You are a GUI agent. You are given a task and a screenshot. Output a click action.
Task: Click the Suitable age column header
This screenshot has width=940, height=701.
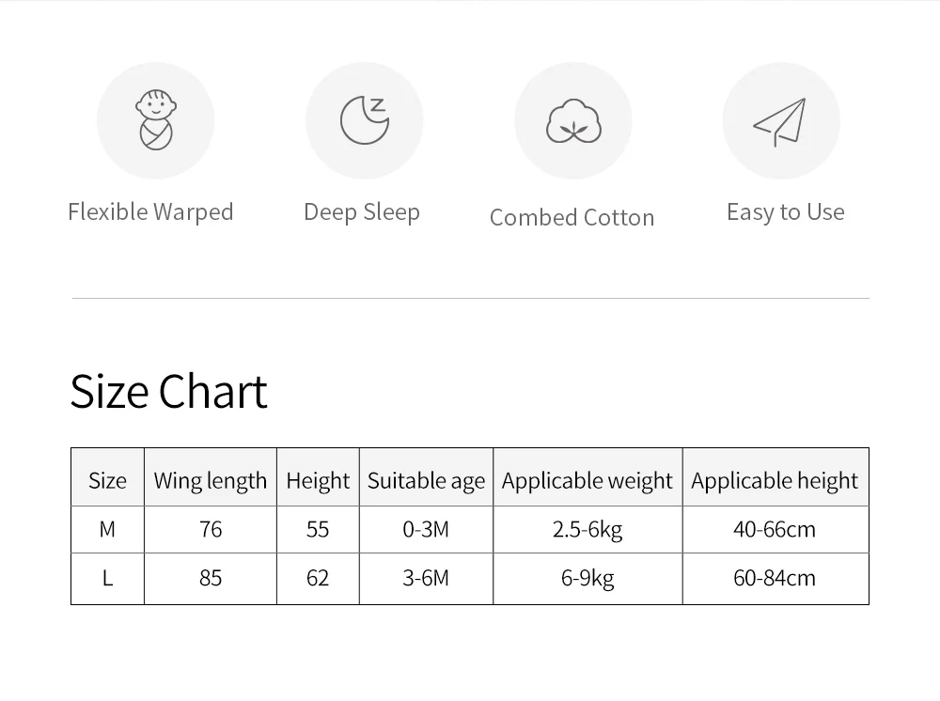426,480
